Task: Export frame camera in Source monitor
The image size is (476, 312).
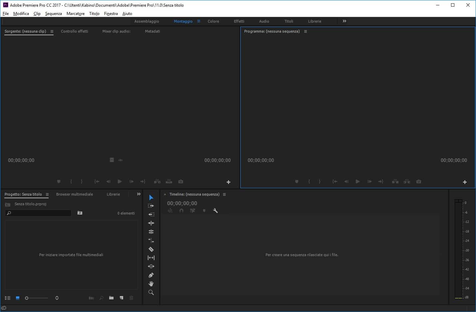Action: pyautogui.click(x=181, y=182)
